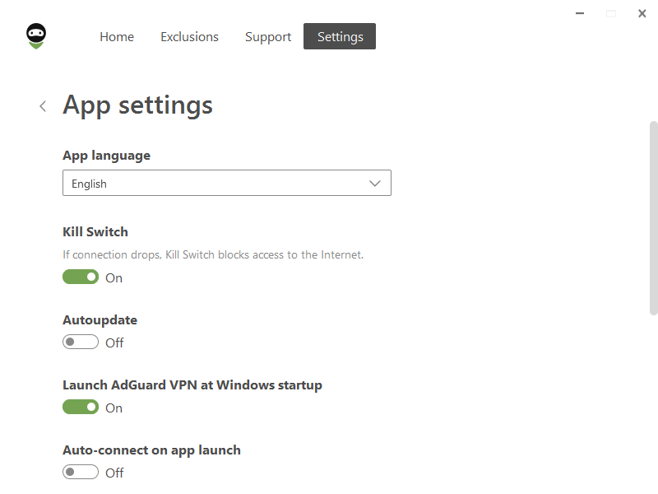Enable Auto-connect on app launch toggle

[81, 472]
